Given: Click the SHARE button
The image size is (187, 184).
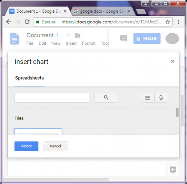Looking at the screenshot, I should point(147,39).
